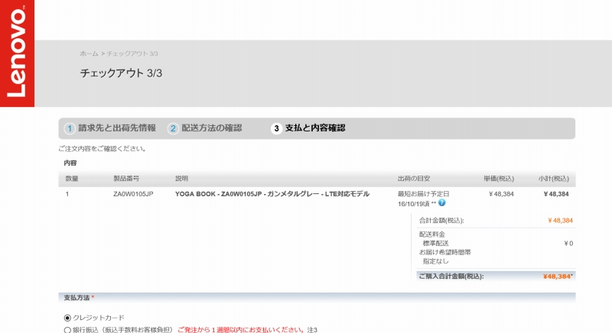Click the 数量 column header

click(x=72, y=179)
